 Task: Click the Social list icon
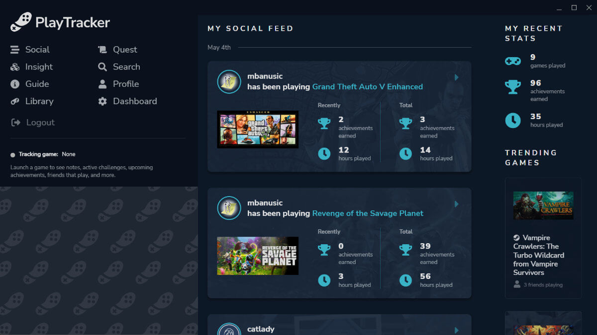(x=15, y=50)
